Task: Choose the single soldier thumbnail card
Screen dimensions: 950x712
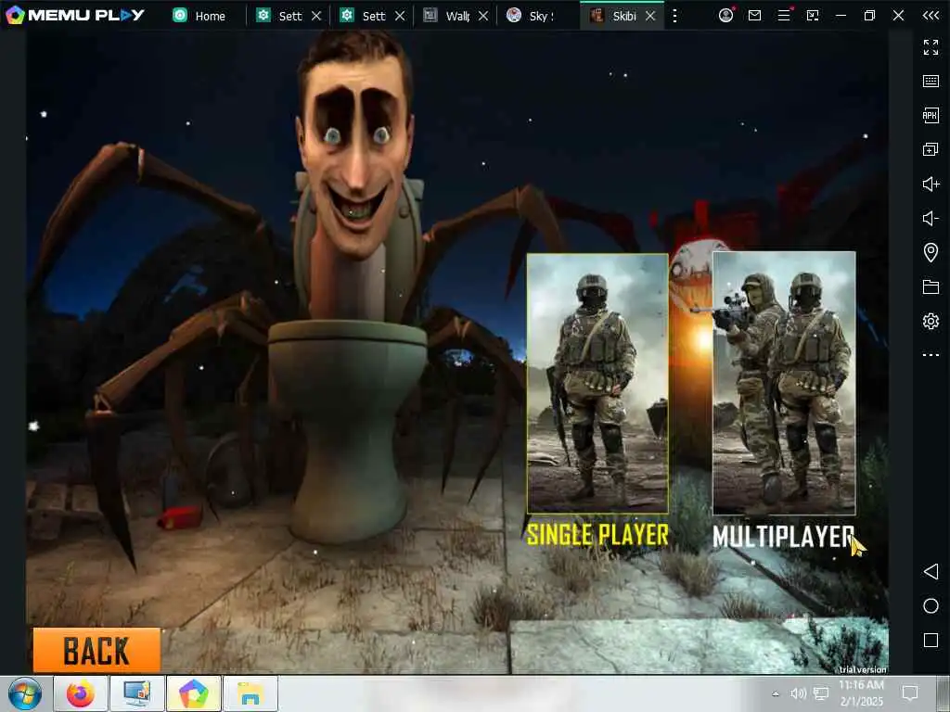Action: coord(597,383)
